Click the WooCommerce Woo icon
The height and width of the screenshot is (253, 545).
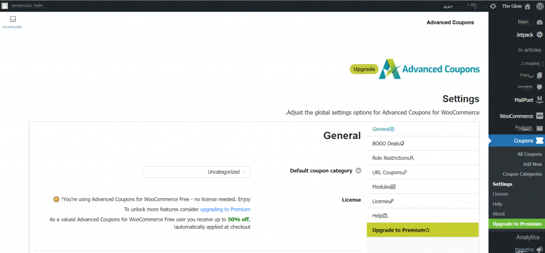click(x=540, y=116)
